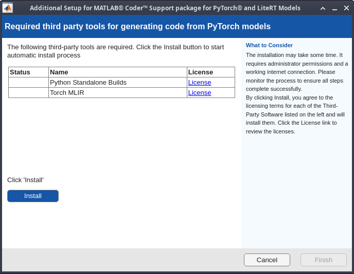The width and height of the screenshot is (354, 274).
Task: Click the "Click 'Install'" instruction text
Action: point(25,180)
